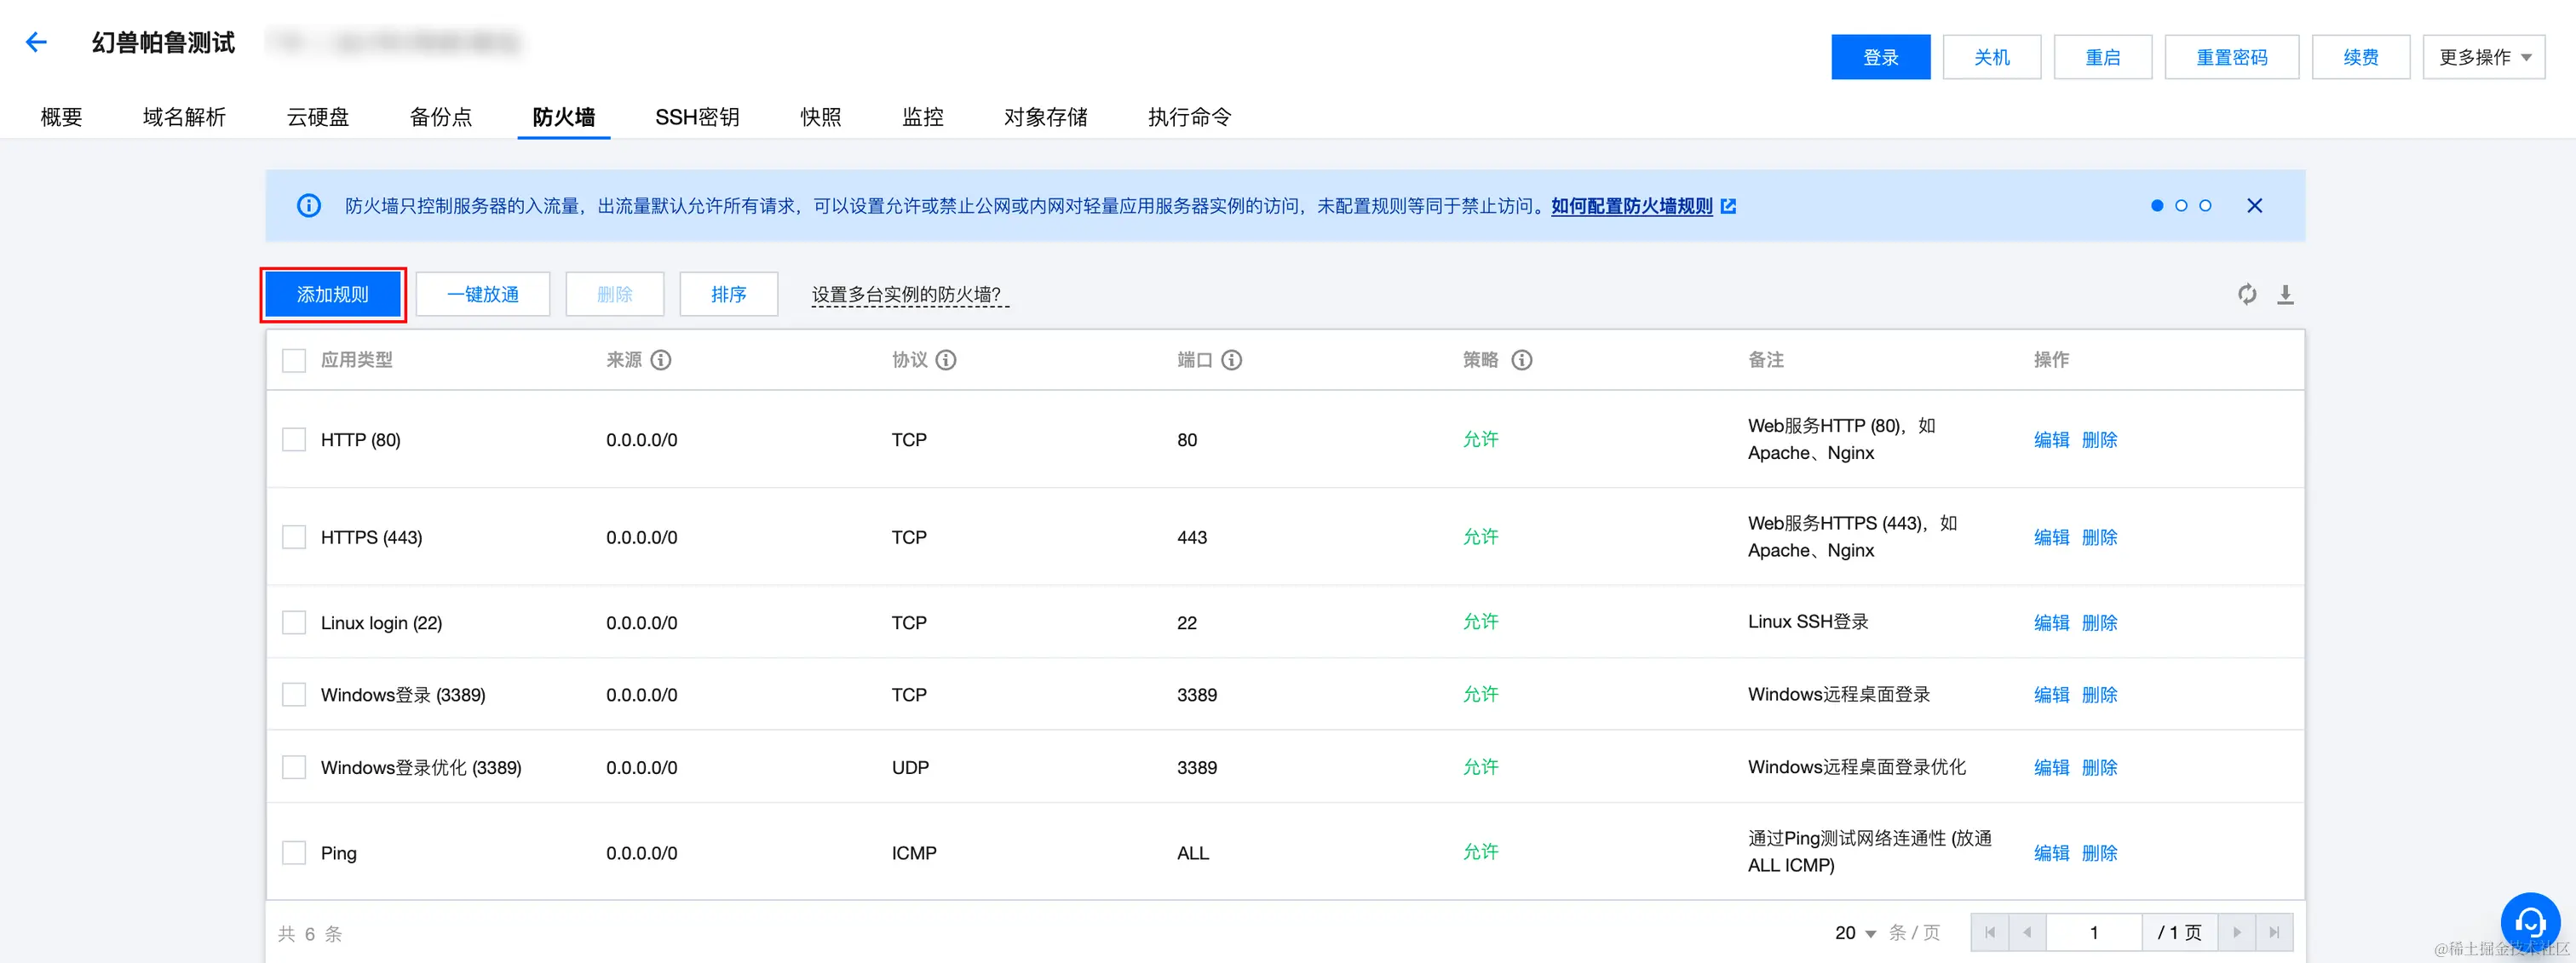Open the external link icon after 如何配置防火墙规则
The image size is (2576, 963).
[1729, 206]
